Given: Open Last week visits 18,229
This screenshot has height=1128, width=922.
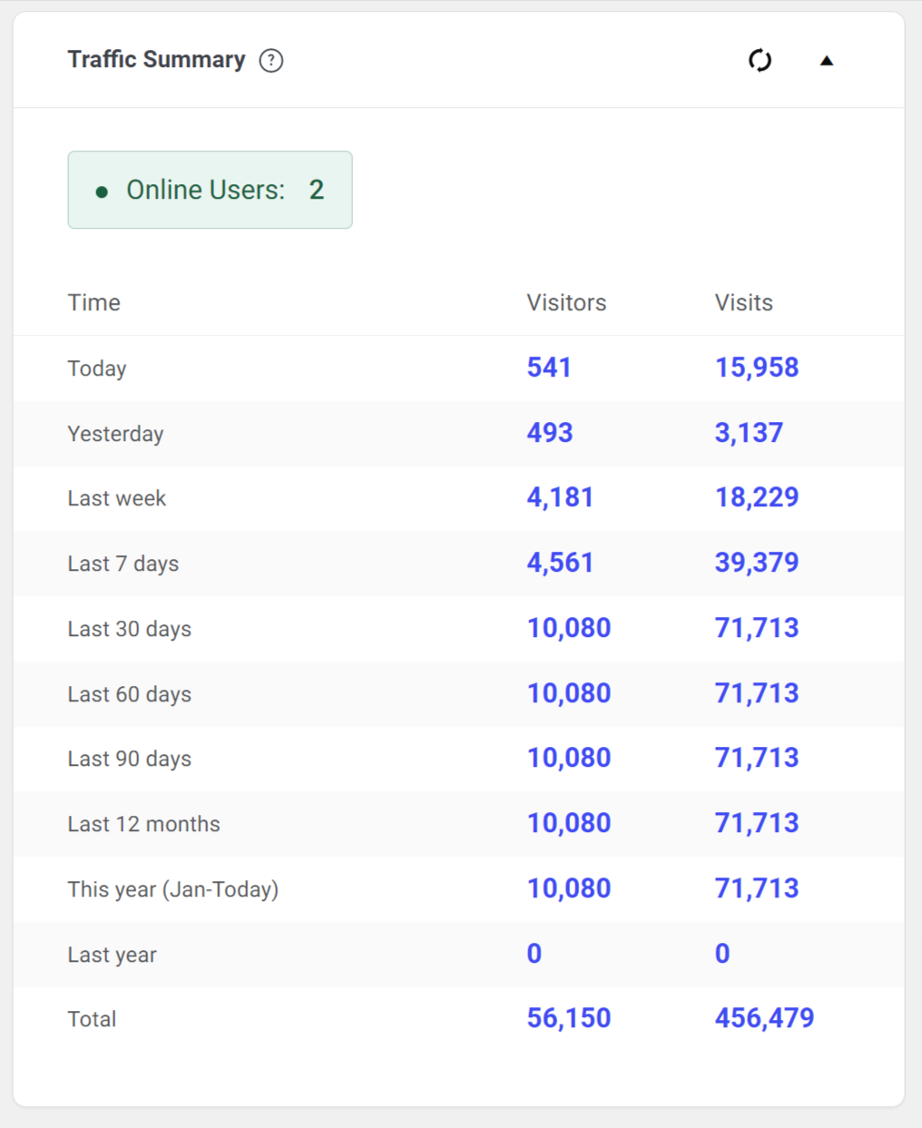Looking at the screenshot, I should [x=757, y=497].
